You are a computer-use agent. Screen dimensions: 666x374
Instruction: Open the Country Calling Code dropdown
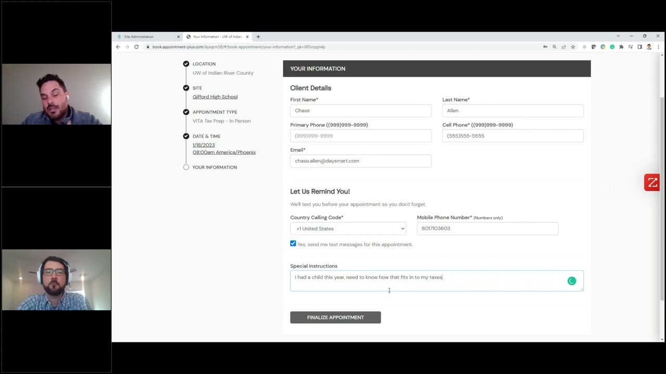[348, 229]
